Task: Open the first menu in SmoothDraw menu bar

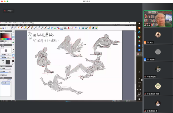Action: click(x=2, y=25)
